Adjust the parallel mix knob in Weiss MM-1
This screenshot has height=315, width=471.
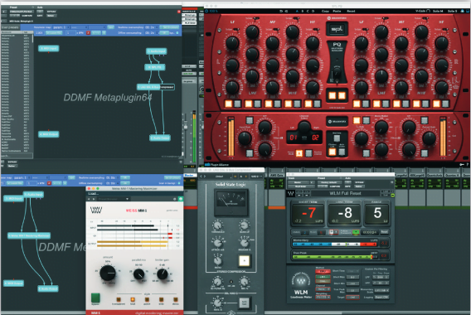[x=138, y=274]
